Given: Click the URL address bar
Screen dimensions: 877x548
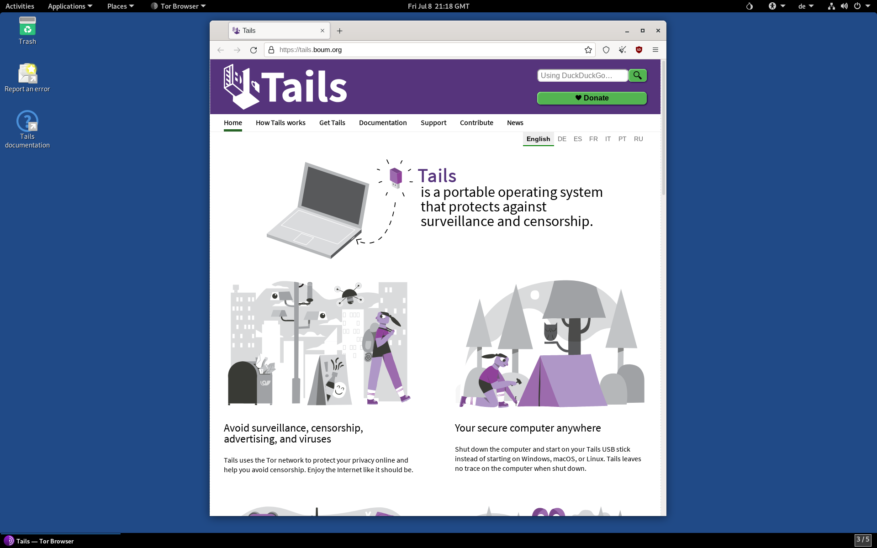Looking at the screenshot, I should pyautogui.click(x=429, y=50).
